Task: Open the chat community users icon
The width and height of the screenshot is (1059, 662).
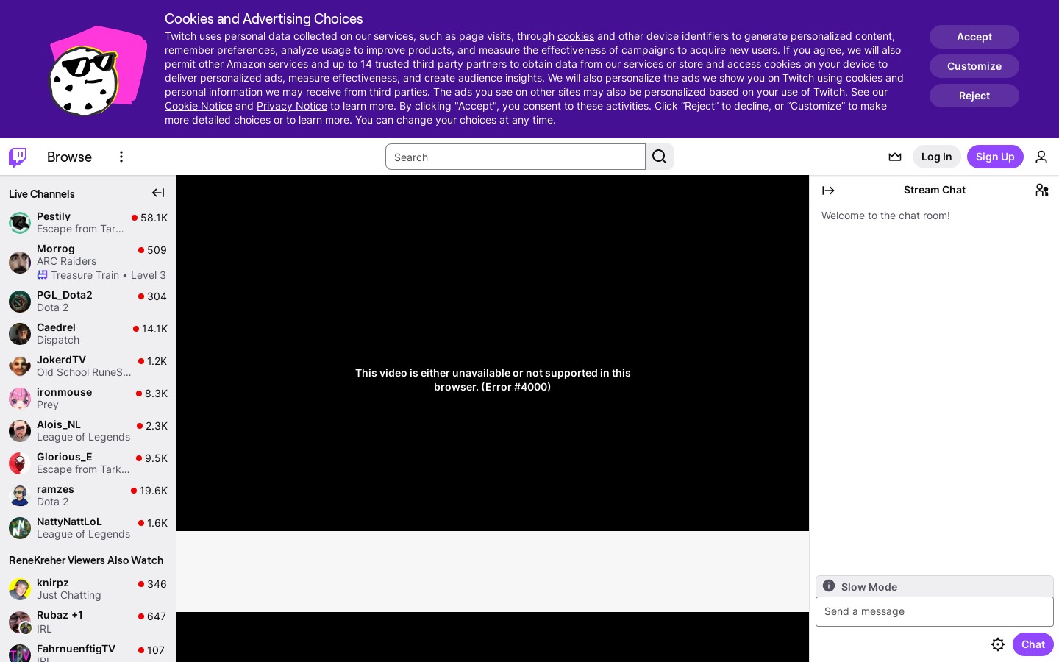Action: pyautogui.click(x=1041, y=191)
